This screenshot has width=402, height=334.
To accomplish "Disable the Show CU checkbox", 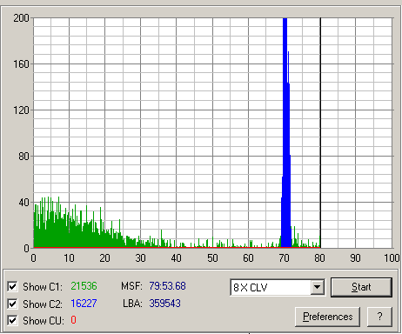I will [12, 321].
